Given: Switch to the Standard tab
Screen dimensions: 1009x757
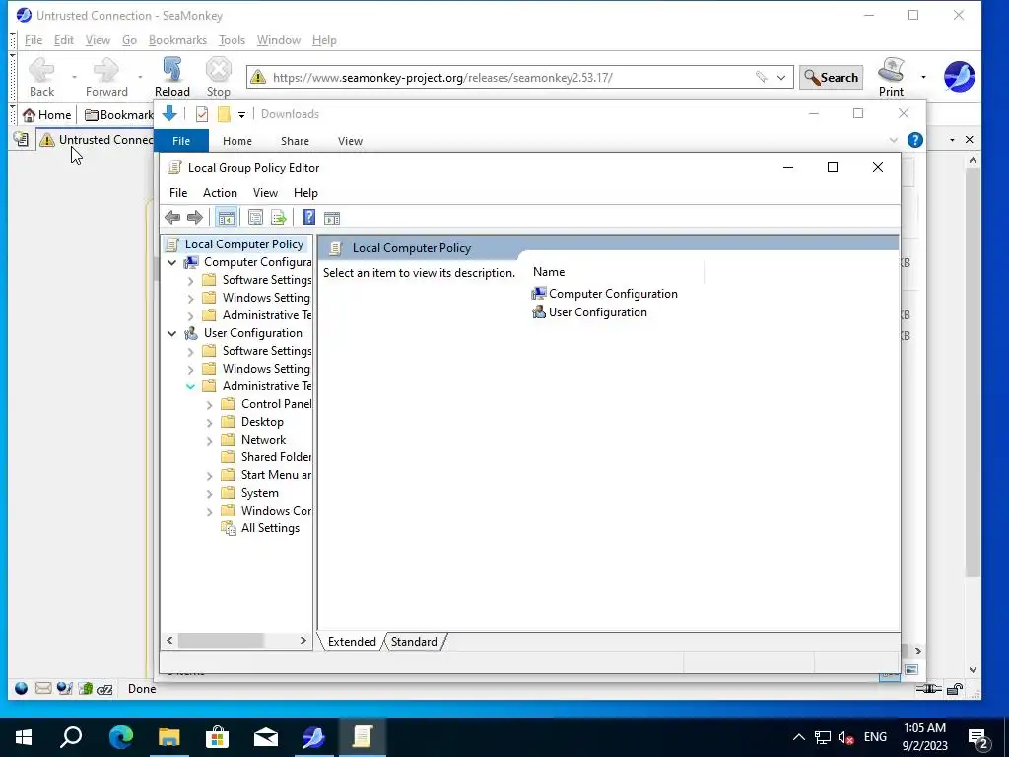Looking at the screenshot, I should point(414,641).
